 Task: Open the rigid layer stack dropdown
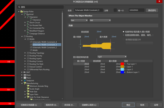(x=112, y=57)
